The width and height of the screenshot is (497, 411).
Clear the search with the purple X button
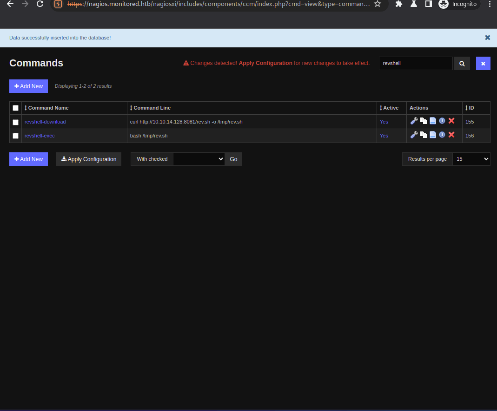point(483,63)
